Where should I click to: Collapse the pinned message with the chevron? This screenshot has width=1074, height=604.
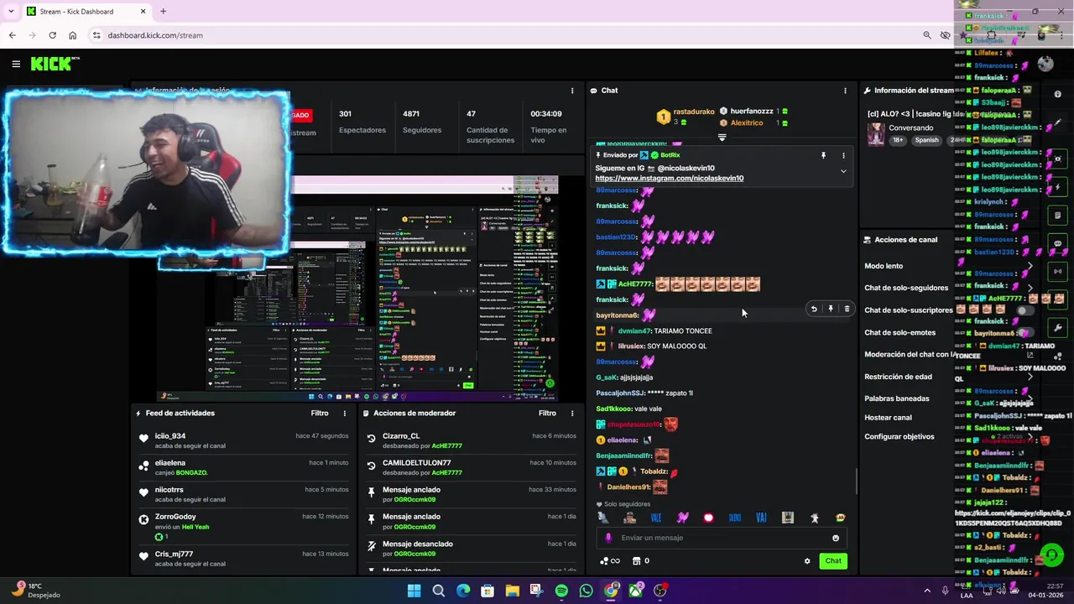click(843, 171)
